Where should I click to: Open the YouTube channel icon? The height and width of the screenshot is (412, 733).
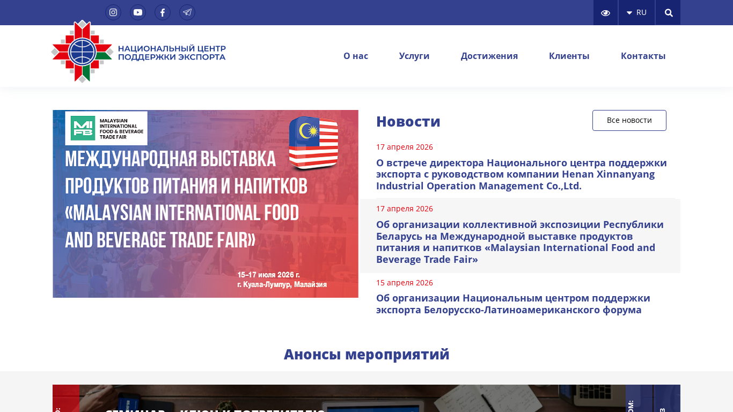click(x=138, y=12)
